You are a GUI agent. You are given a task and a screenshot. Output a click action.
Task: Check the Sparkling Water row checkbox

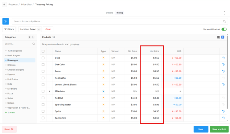(x=43, y=104)
